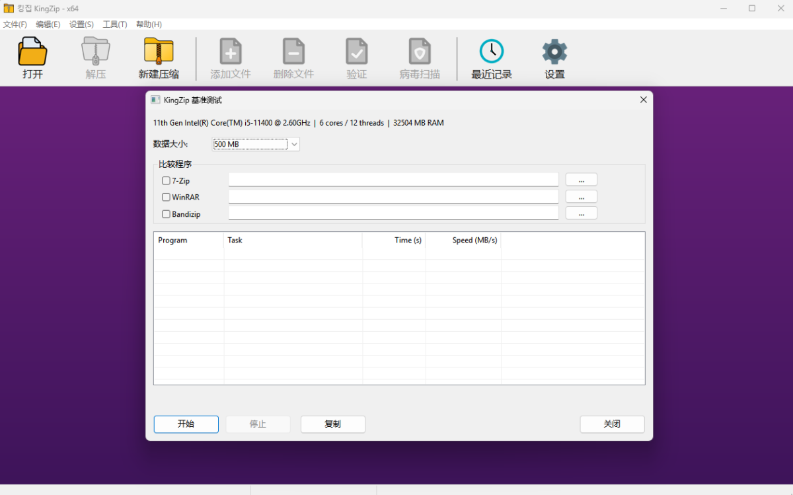The width and height of the screenshot is (793, 495).
Task: Click the 比较程序 group label
Action: point(175,165)
